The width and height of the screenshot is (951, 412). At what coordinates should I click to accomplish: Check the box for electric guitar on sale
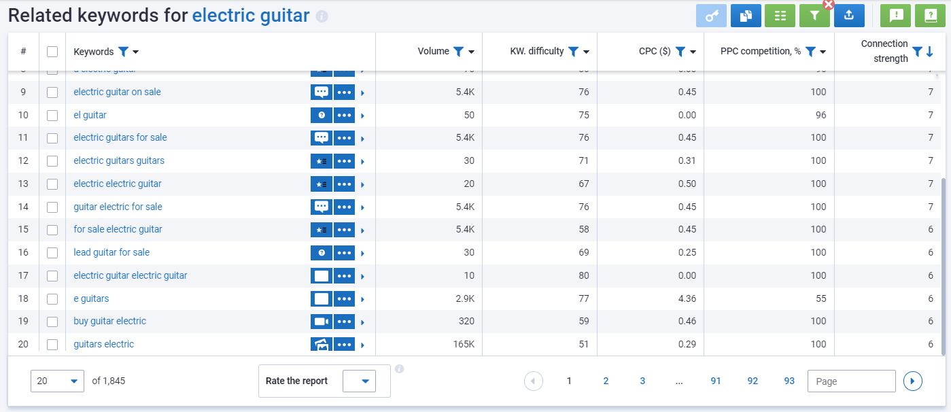(52, 92)
